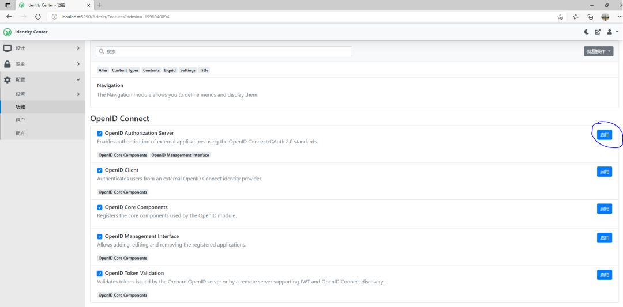
Task: Click the 搜索 features search field
Action: click(x=224, y=52)
